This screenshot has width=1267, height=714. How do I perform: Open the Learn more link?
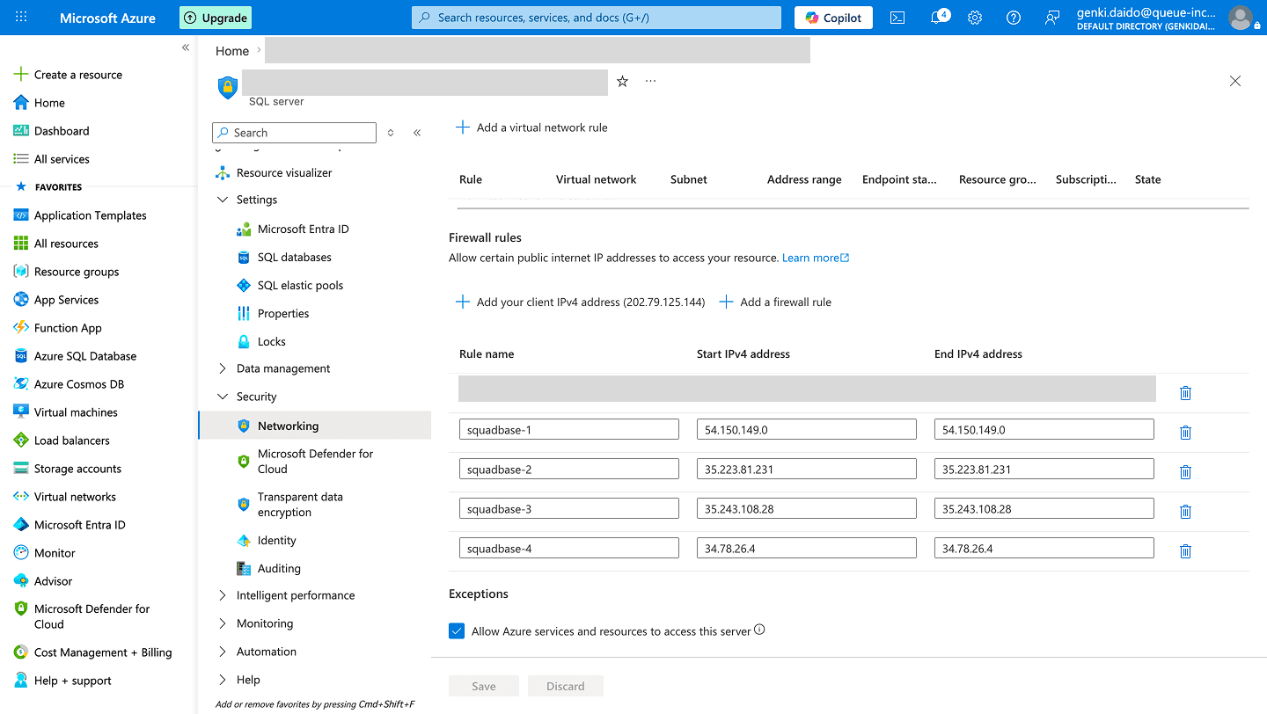tap(816, 258)
